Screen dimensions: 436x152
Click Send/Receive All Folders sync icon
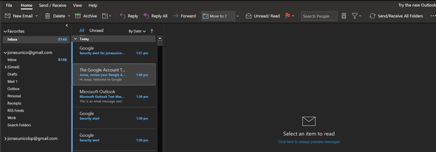click(372, 16)
